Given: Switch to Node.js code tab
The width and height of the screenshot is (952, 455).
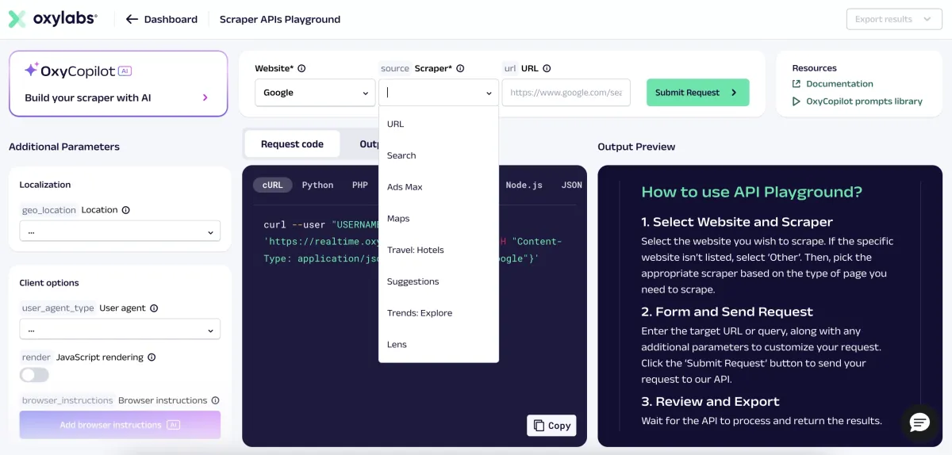Looking at the screenshot, I should 524,185.
